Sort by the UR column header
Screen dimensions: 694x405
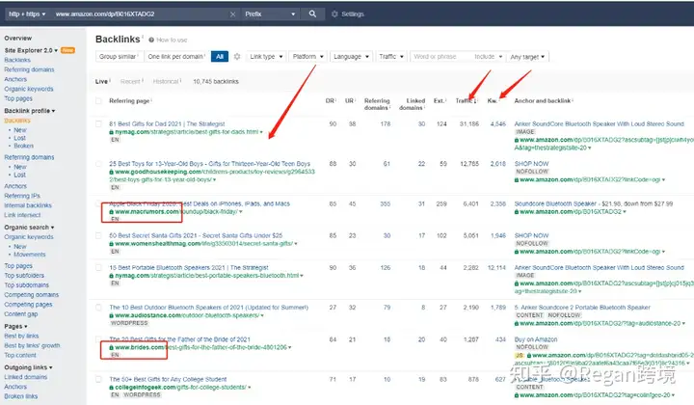(350, 101)
